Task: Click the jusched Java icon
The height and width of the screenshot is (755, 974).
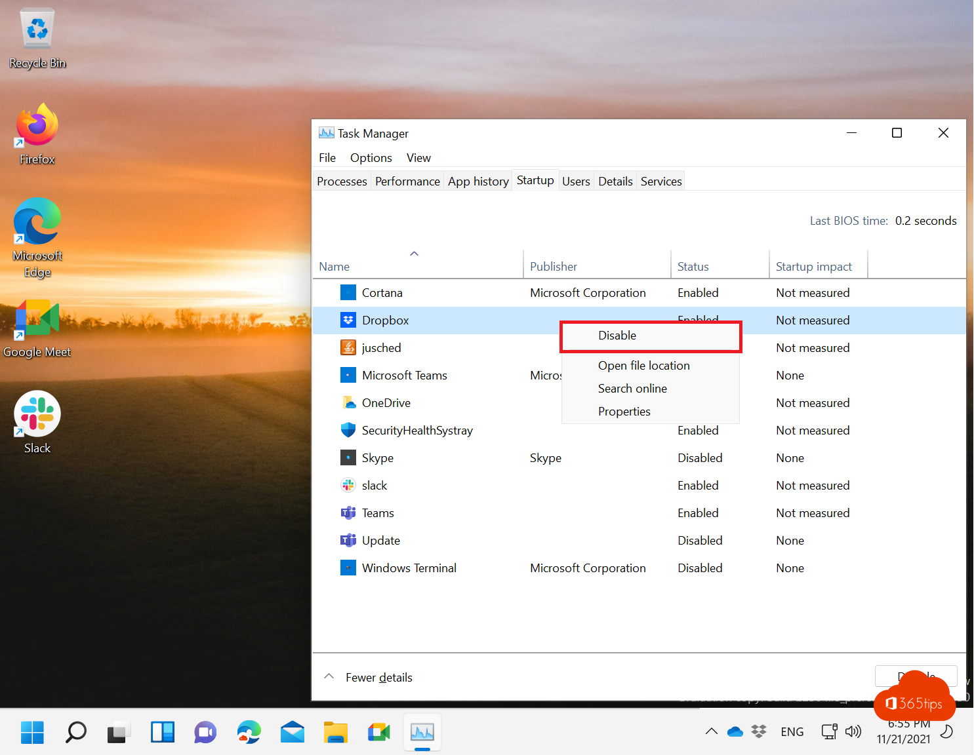Action: coord(348,348)
